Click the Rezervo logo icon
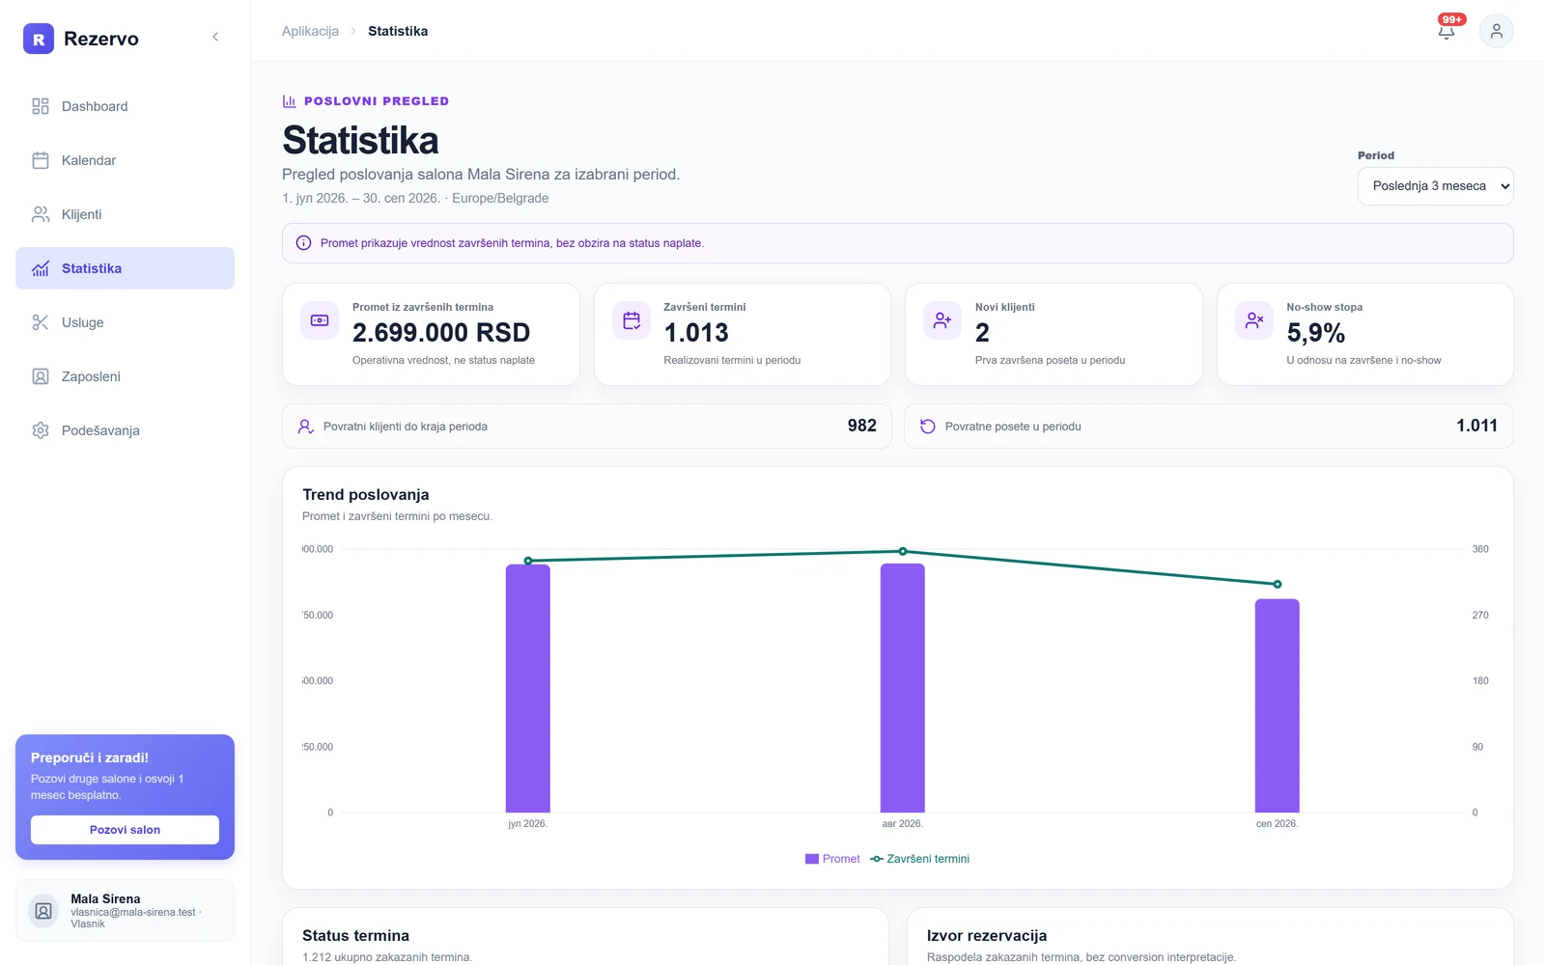The height and width of the screenshot is (965, 1545). click(x=39, y=39)
